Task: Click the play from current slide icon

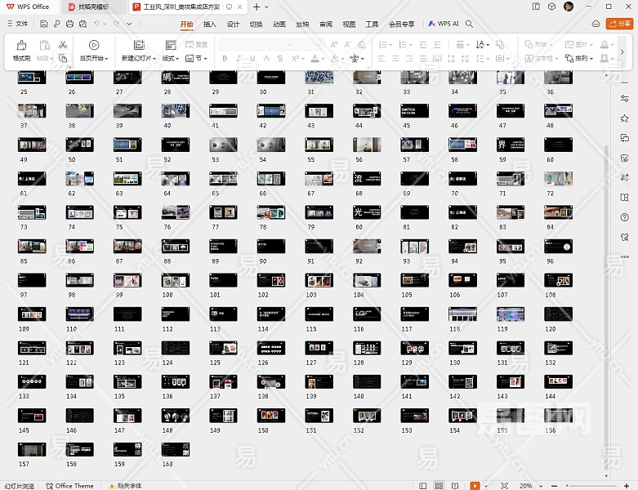Action: tap(94, 46)
